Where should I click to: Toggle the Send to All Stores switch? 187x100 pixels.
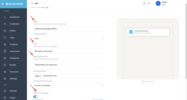[x=36, y=97]
